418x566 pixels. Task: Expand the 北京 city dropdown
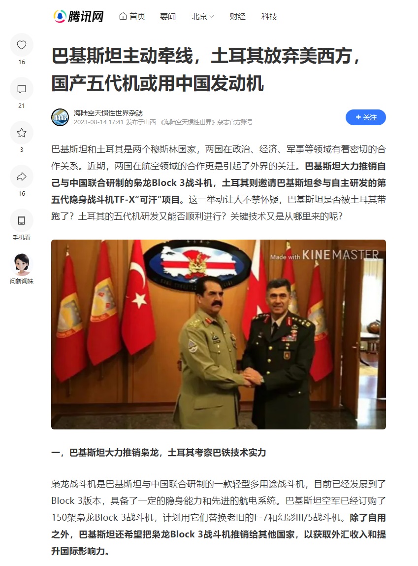point(202,17)
